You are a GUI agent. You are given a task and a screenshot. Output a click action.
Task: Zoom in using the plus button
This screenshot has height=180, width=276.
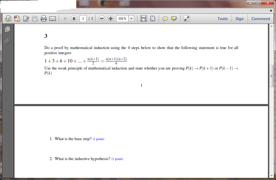(111, 19)
